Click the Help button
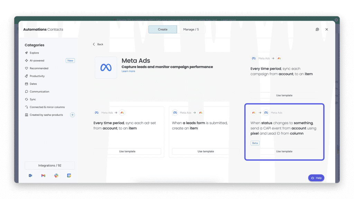 pyautogui.click(x=316, y=178)
